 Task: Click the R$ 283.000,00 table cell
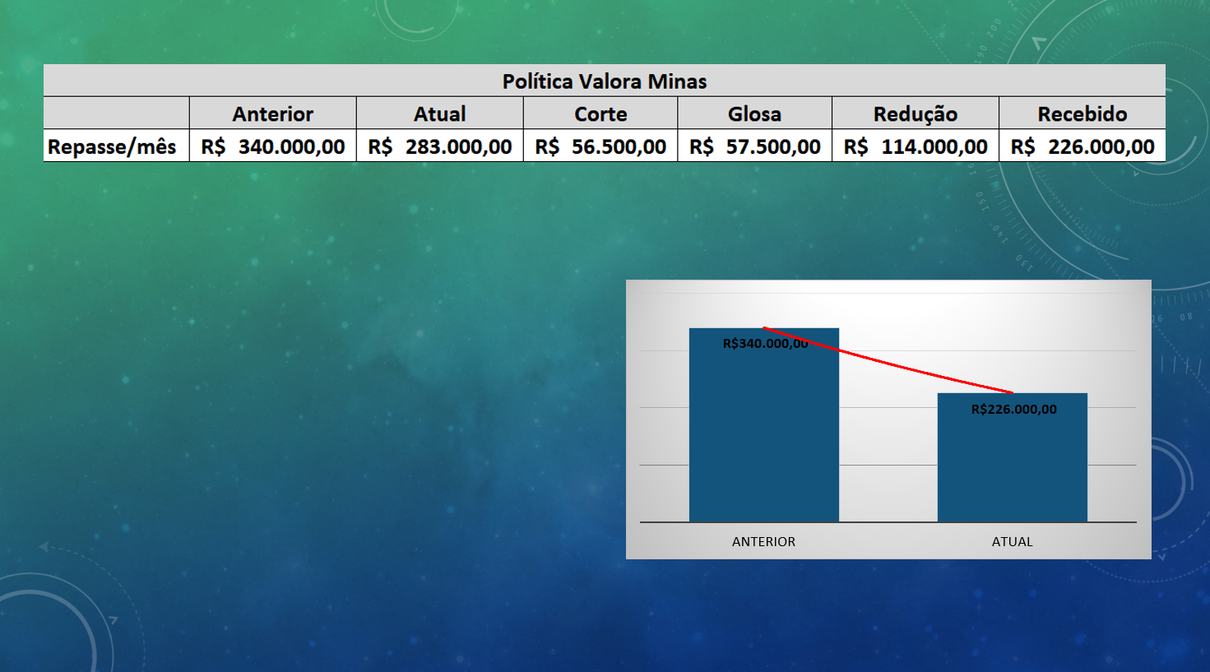(440, 146)
